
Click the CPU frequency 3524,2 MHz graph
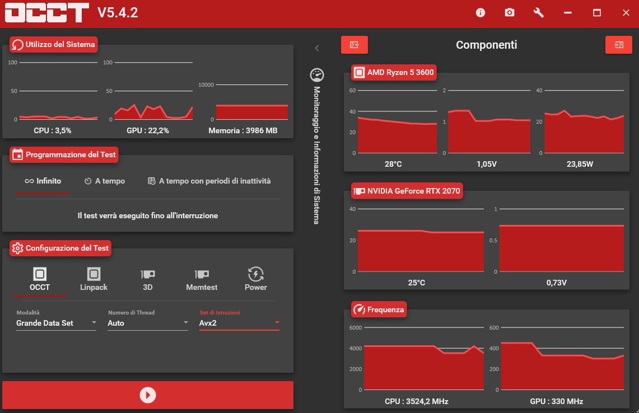click(x=424, y=359)
